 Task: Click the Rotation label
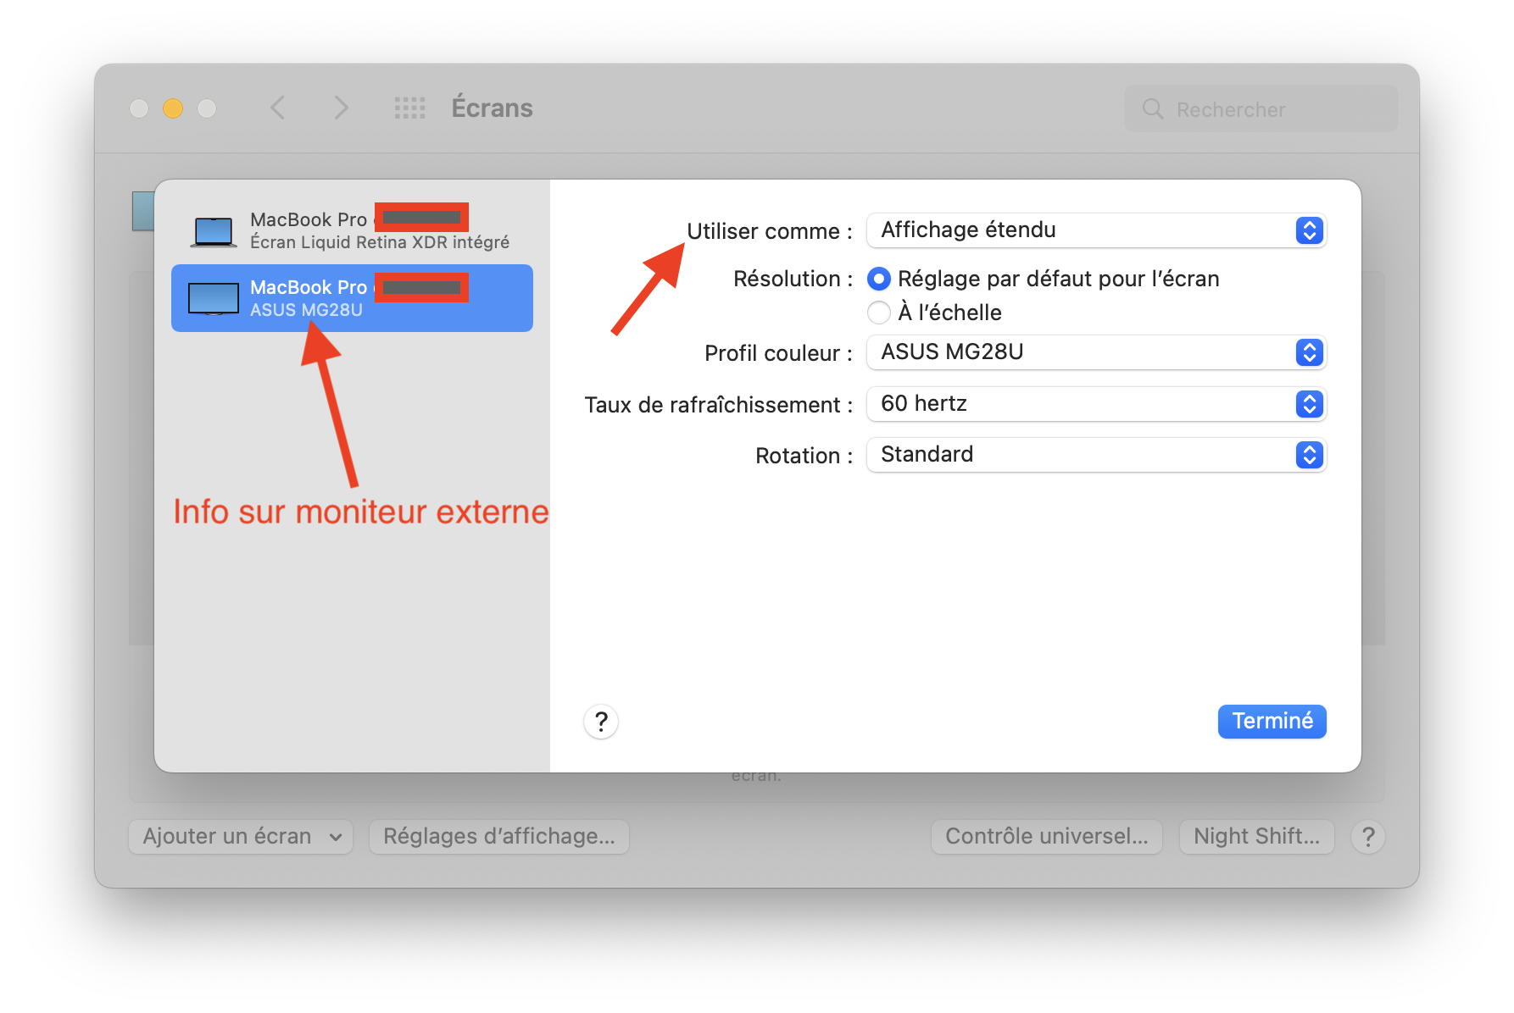coord(804,456)
